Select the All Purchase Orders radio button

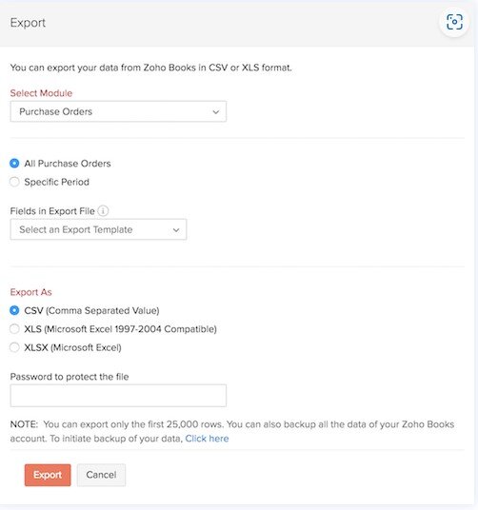point(14,164)
